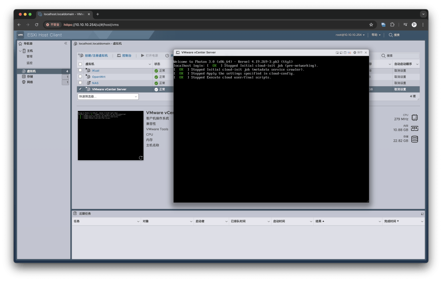Click the 打开电源 power on button
The image size is (442, 281).
tap(149, 56)
